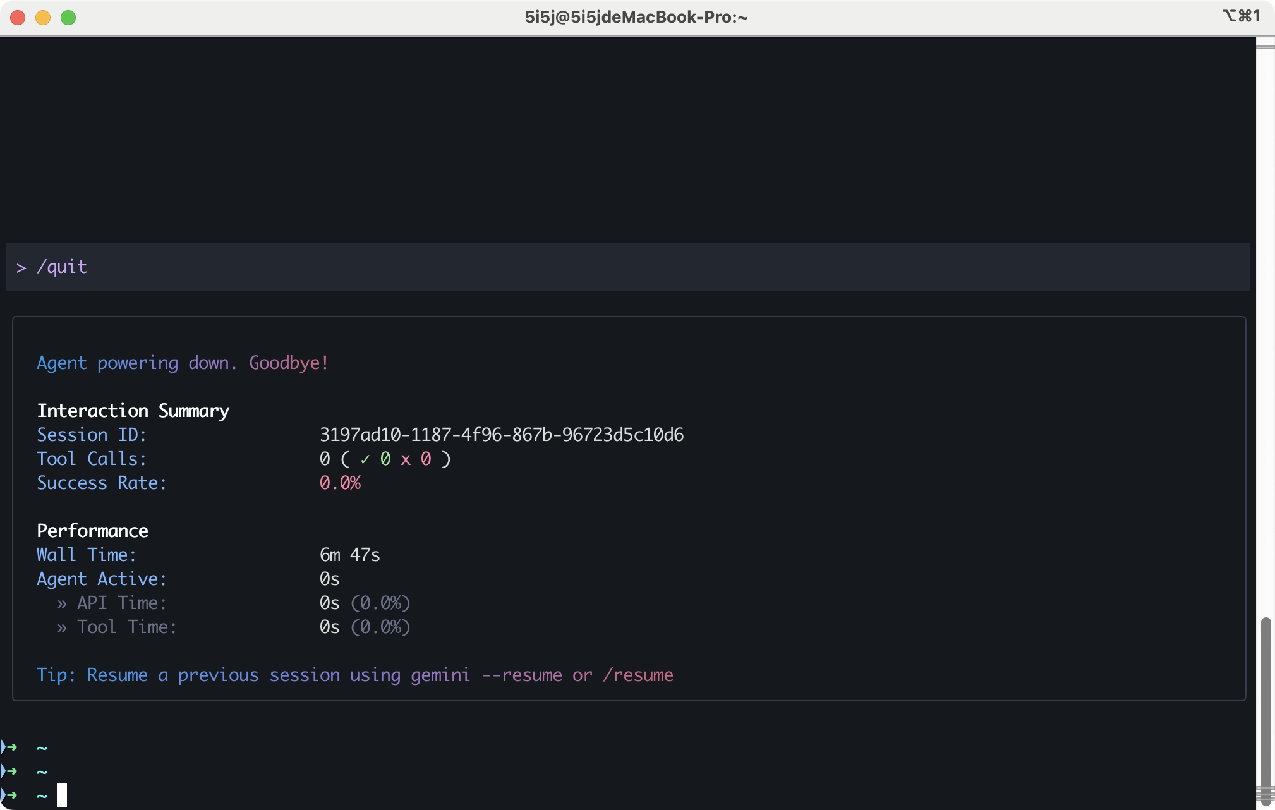Screen dimensions: 1275x810
Task: Click the block cursor at the last prompt
Action: click(62, 795)
